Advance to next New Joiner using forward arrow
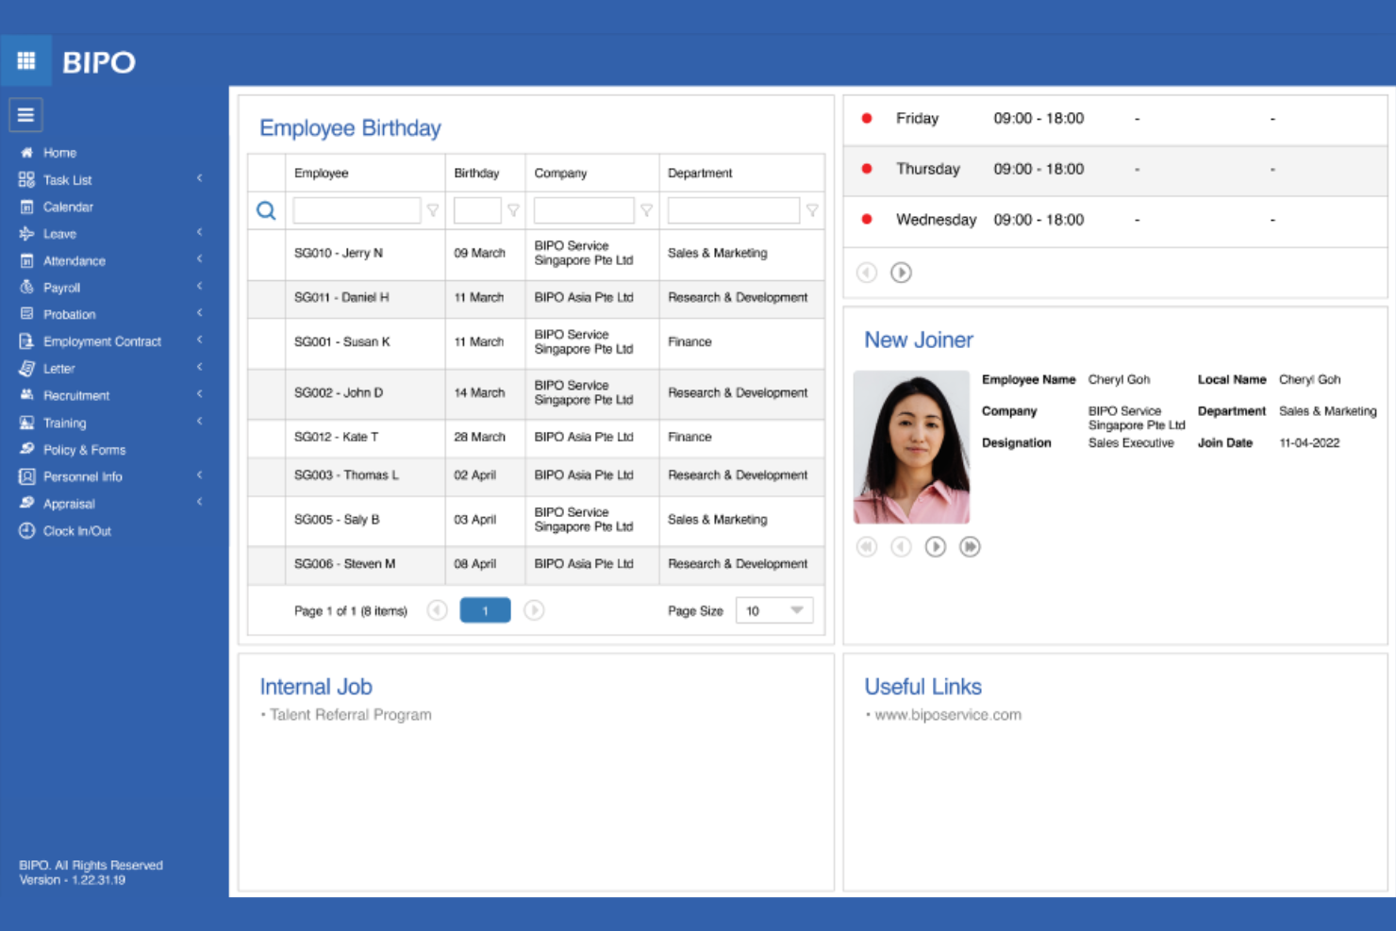This screenshot has height=931, width=1396. (x=936, y=546)
